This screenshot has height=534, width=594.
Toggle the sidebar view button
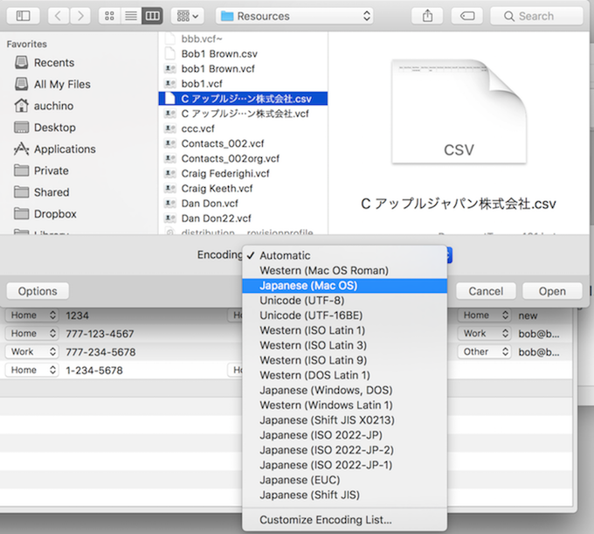click(x=23, y=16)
